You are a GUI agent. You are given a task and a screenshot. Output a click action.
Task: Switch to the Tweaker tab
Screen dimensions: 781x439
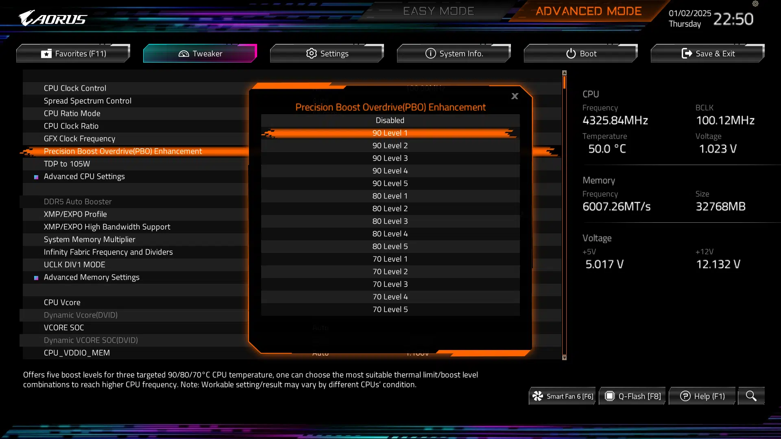click(200, 53)
